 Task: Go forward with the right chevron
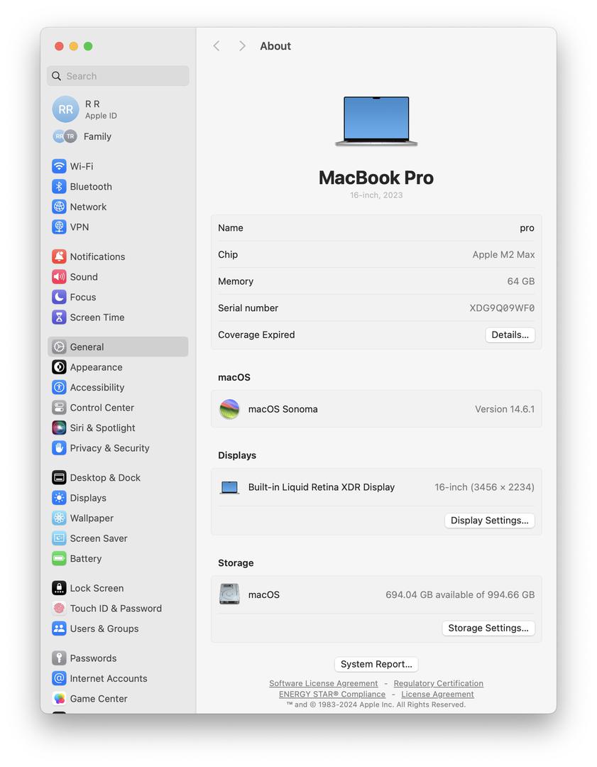pyautogui.click(x=242, y=46)
